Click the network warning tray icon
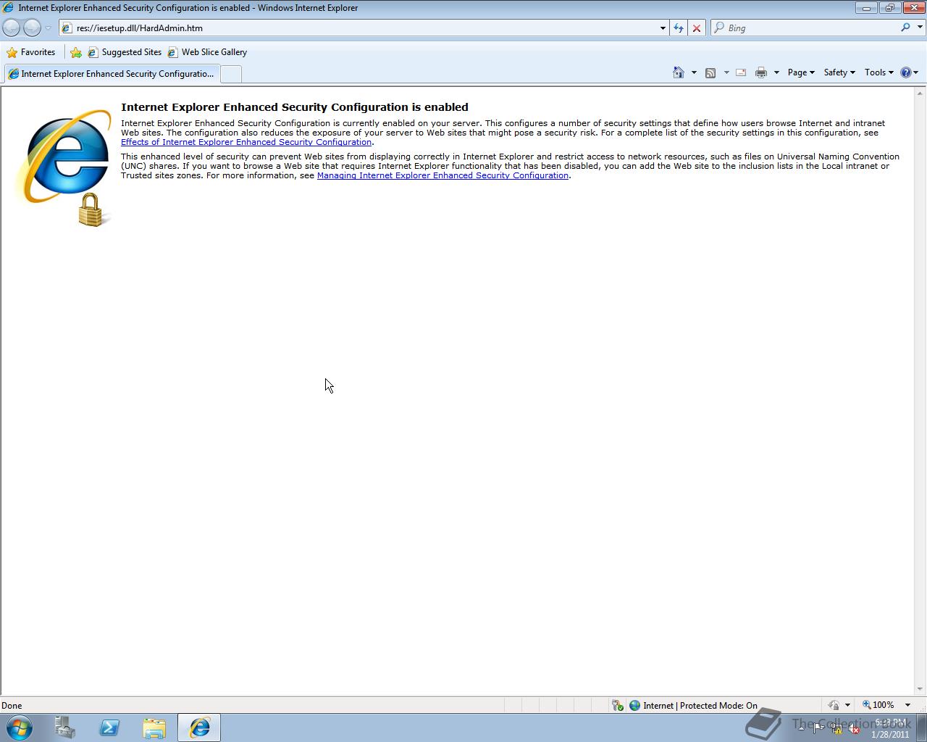 point(836,729)
